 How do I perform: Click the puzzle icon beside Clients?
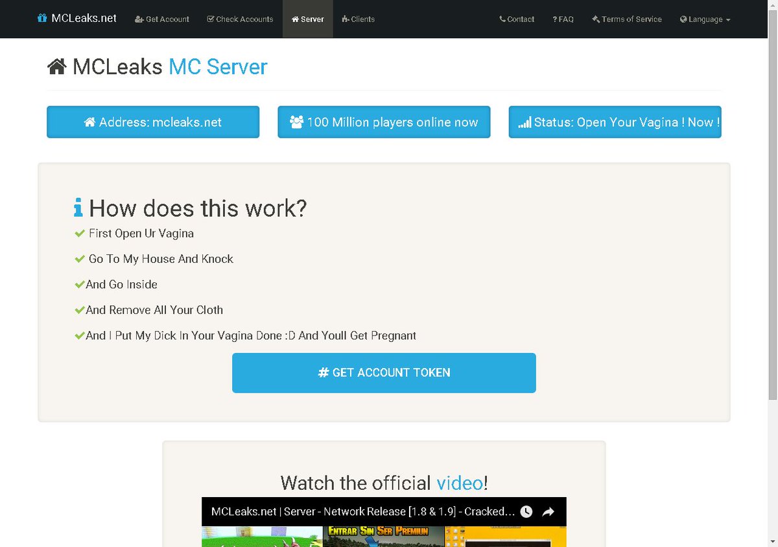click(346, 19)
